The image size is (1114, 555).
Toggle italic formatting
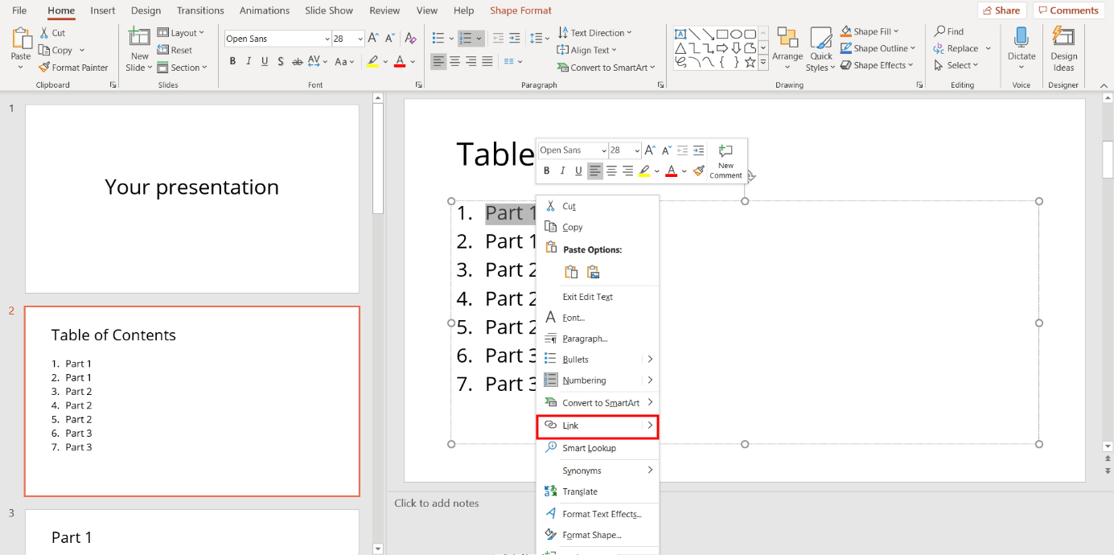[x=248, y=60]
